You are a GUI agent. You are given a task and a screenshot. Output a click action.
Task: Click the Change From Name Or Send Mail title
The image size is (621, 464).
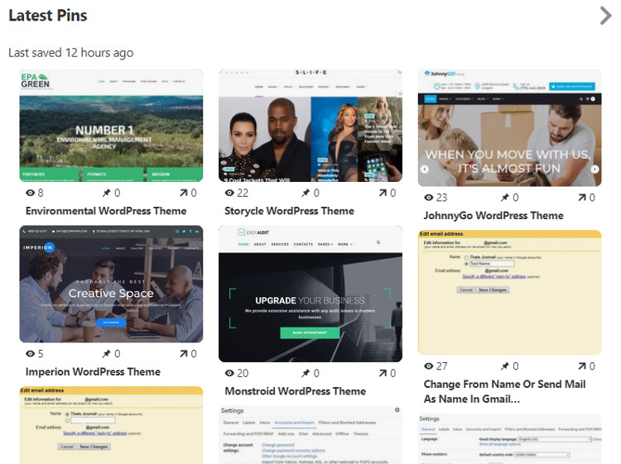[x=504, y=391]
